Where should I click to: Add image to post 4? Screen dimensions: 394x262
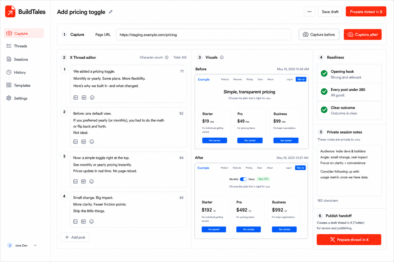(75, 222)
